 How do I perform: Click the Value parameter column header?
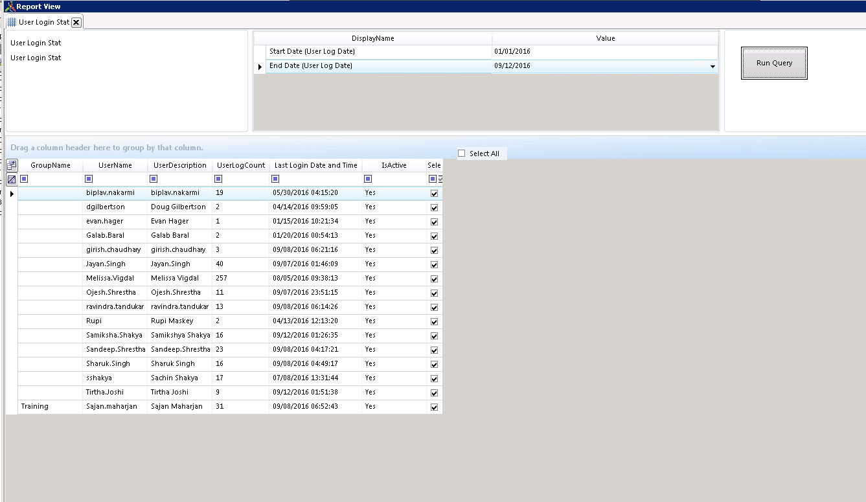tap(606, 38)
